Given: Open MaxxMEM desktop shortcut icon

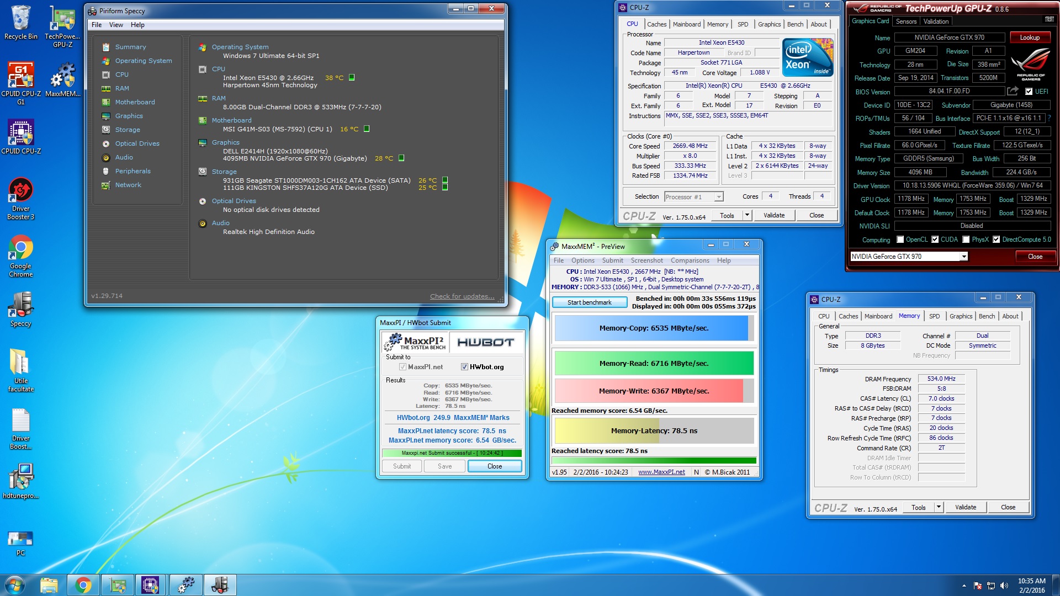Looking at the screenshot, I should 62,79.
